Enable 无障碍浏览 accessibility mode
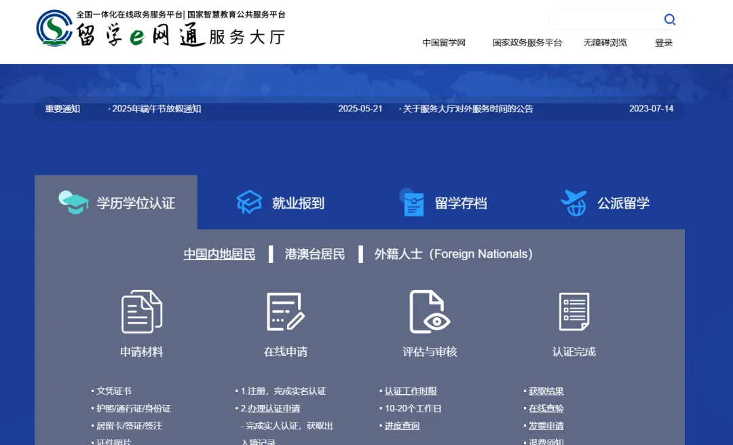Image resolution: width=733 pixels, height=445 pixels. [x=605, y=43]
